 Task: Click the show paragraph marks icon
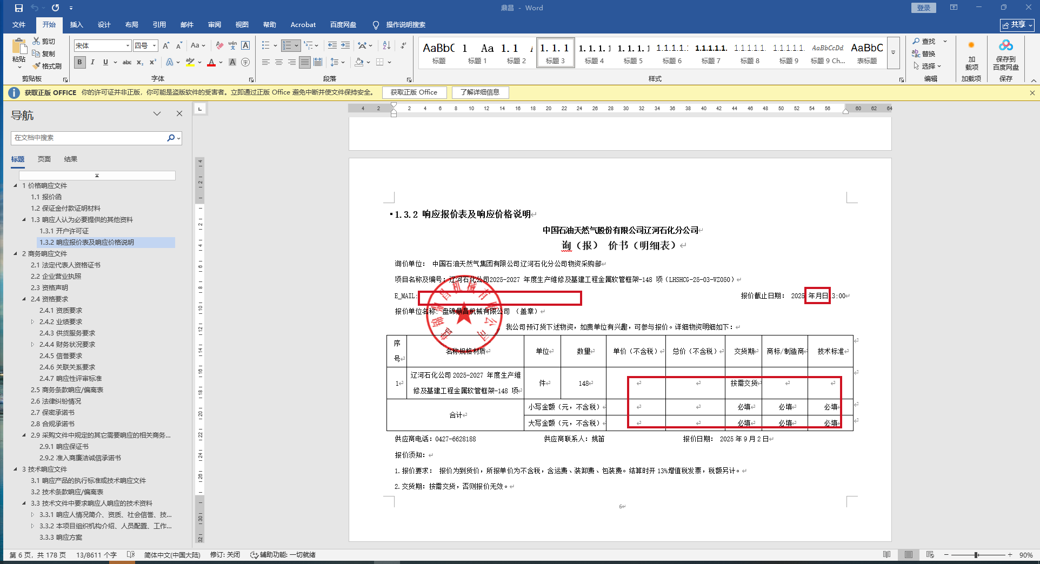point(403,45)
